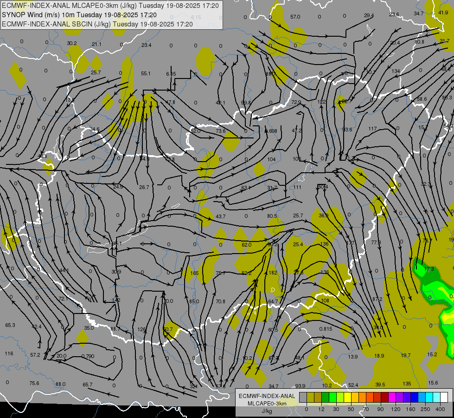Click the map value 88.0
The height and width of the screenshot is (418, 454).
pyautogui.click(x=60, y=384)
